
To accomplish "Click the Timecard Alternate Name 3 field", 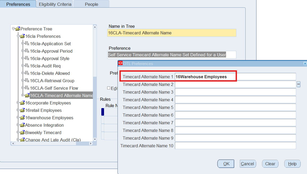I will pyautogui.click(x=235, y=92).
